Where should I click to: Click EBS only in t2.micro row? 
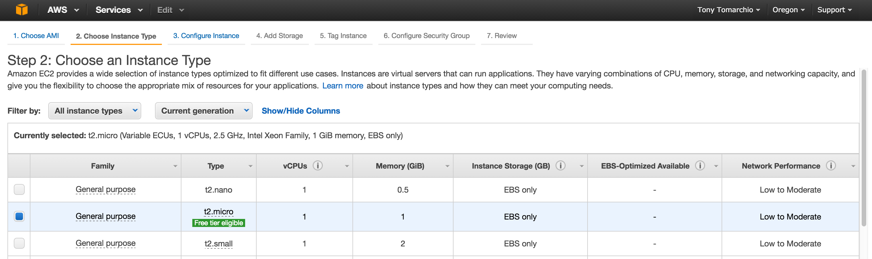click(520, 217)
